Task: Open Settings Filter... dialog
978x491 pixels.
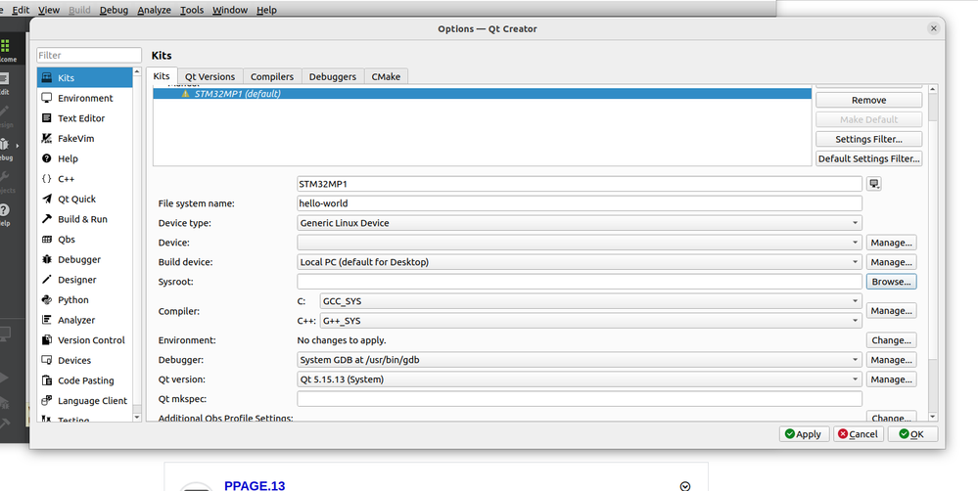Action: [869, 139]
